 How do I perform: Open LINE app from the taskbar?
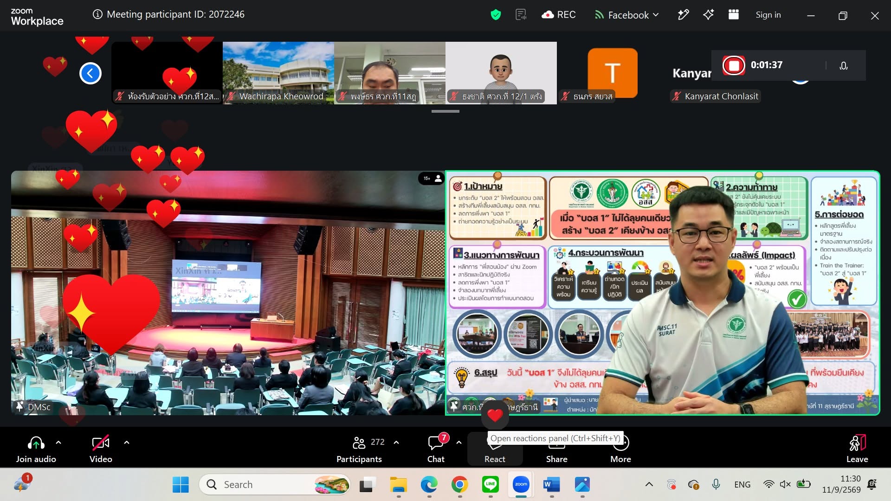click(491, 485)
